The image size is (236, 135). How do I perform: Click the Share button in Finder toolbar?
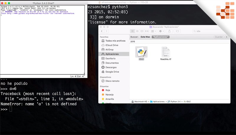click(169, 31)
